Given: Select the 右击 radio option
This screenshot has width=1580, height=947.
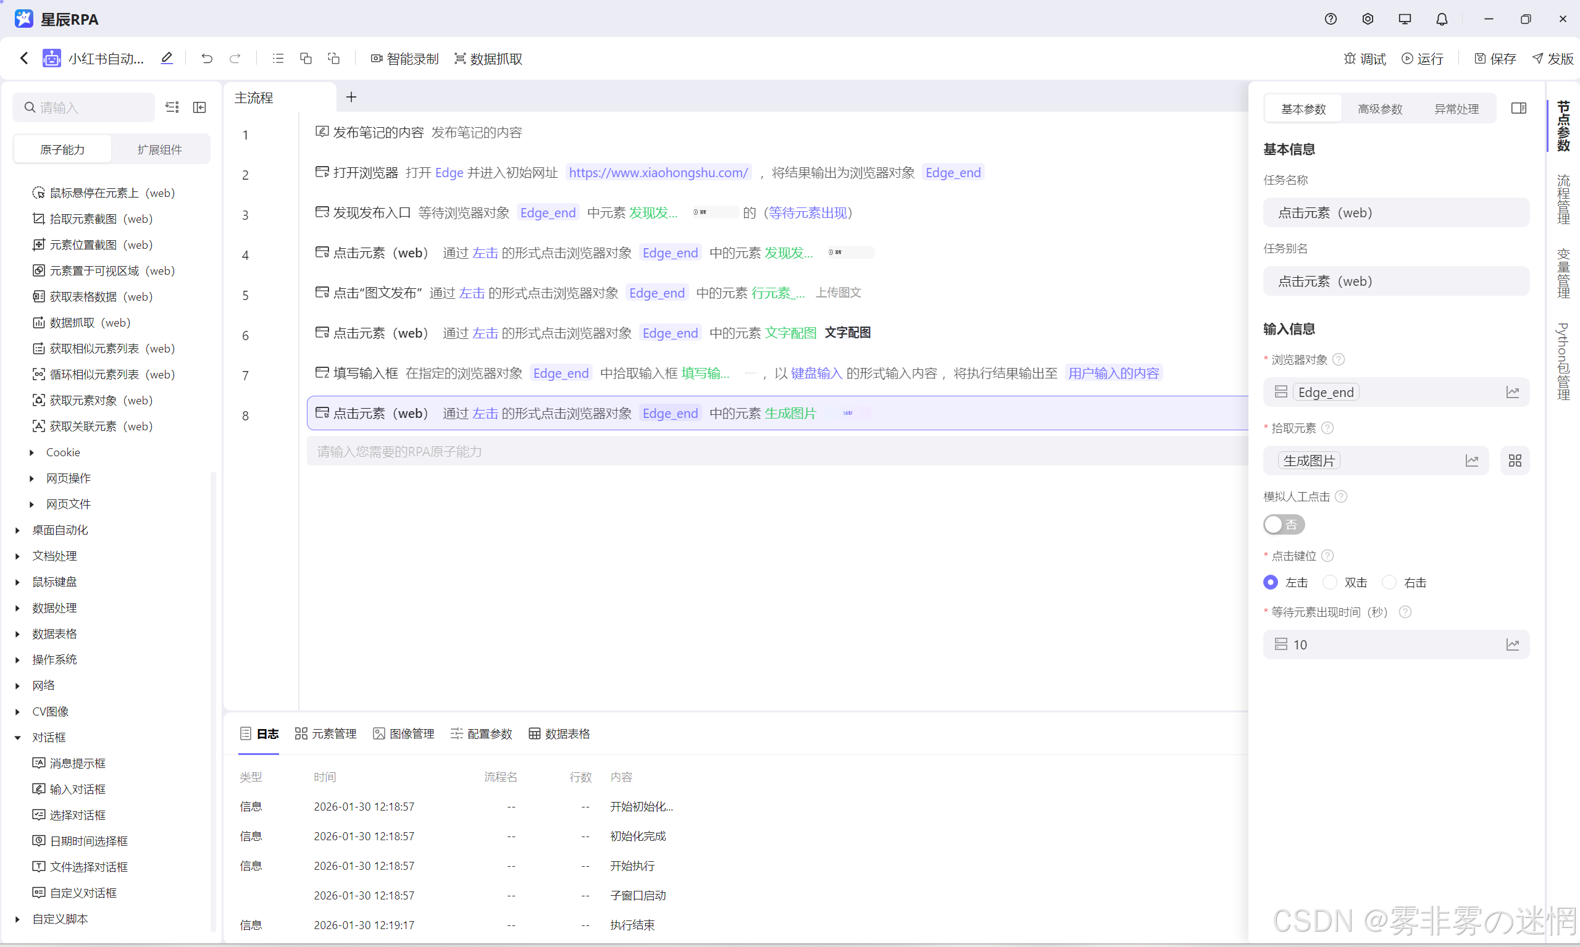Looking at the screenshot, I should tap(1389, 583).
